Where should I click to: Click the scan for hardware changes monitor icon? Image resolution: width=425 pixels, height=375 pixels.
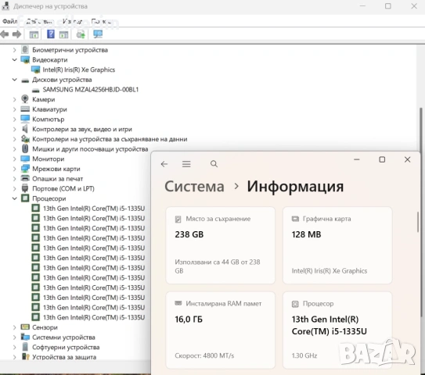98,34
